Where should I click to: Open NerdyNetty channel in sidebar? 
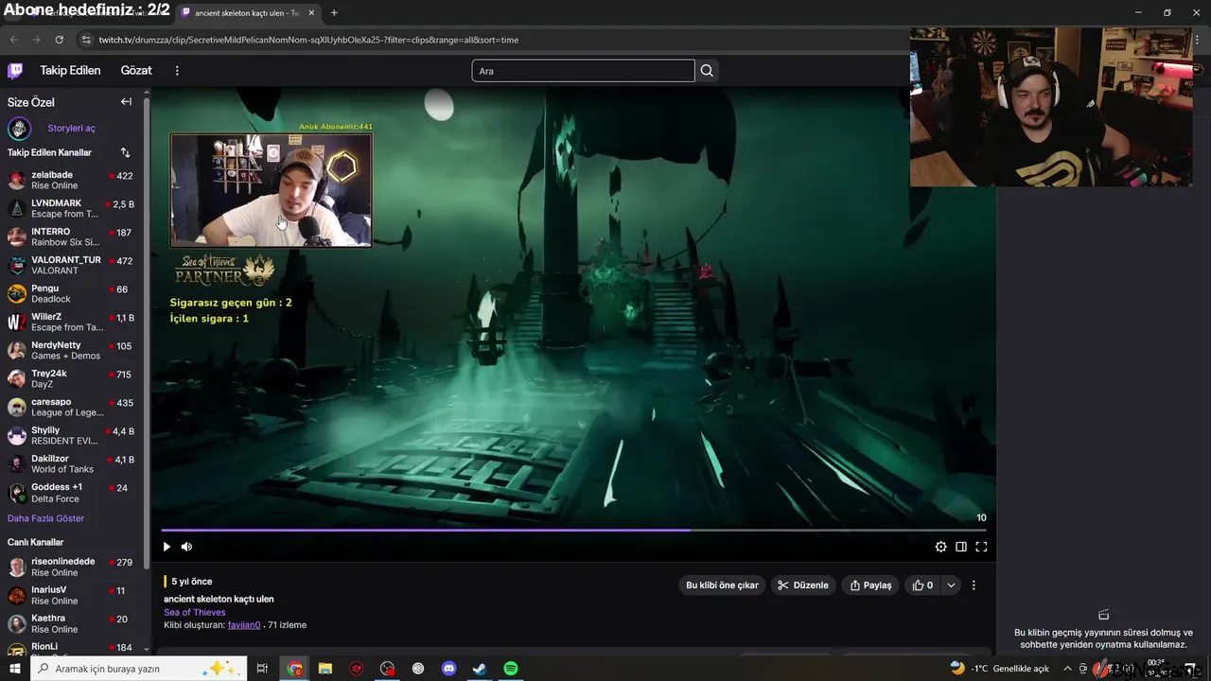coord(72,350)
